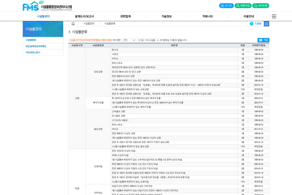
Task: Click the 교량 facility category cell
Action: (x=77, y=98)
